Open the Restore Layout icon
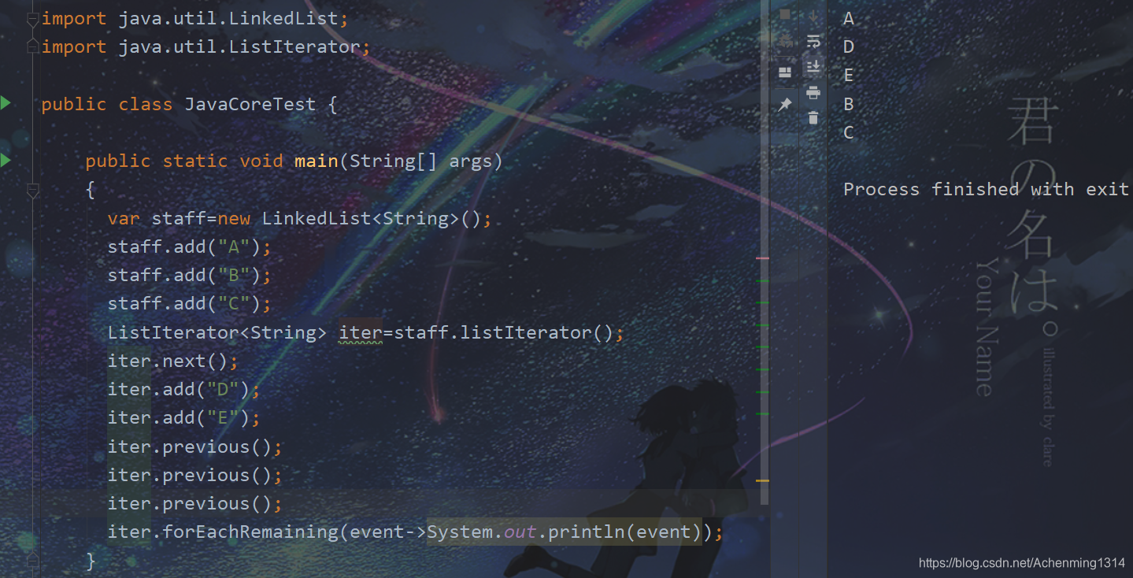 point(785,72)
